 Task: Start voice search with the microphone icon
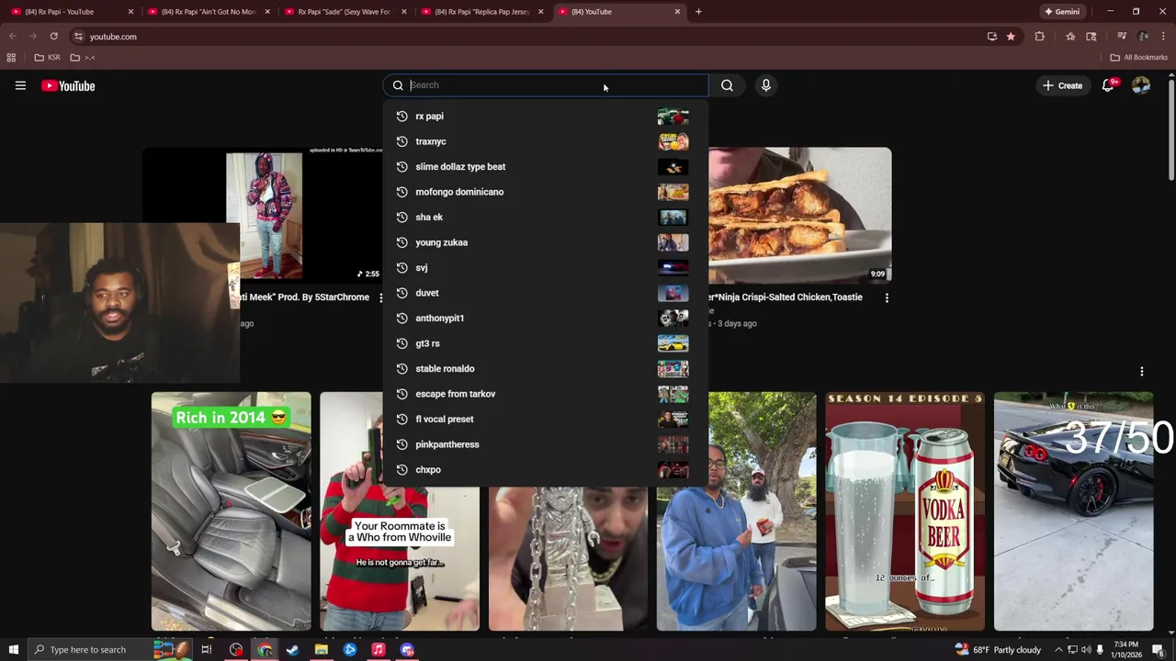[765, 85]
